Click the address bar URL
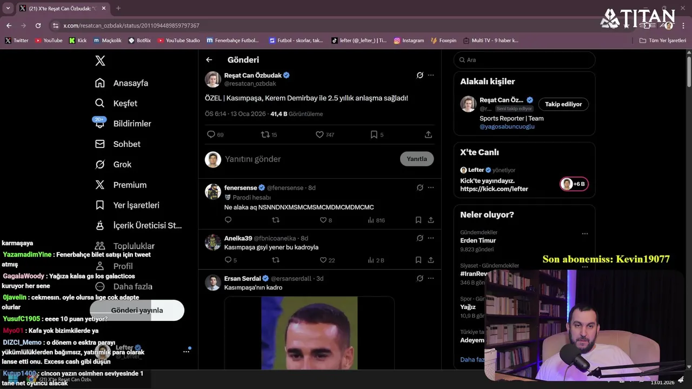 [131, 25]
